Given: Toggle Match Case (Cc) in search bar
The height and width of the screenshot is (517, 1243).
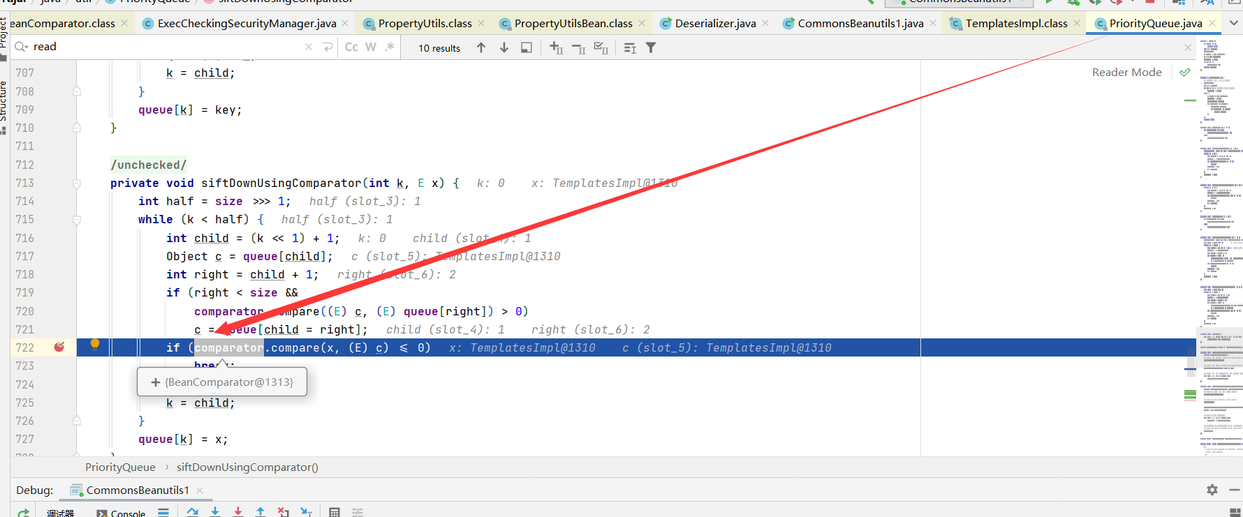Looking at the screenshot, I should [351, 47].
